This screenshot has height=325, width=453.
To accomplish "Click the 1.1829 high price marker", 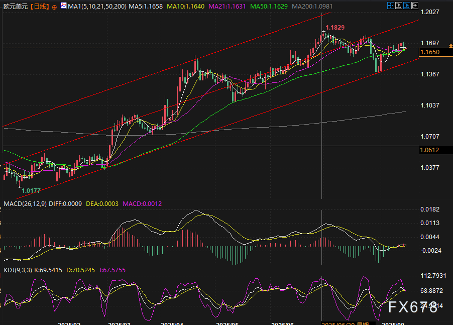I will [335, 28].
